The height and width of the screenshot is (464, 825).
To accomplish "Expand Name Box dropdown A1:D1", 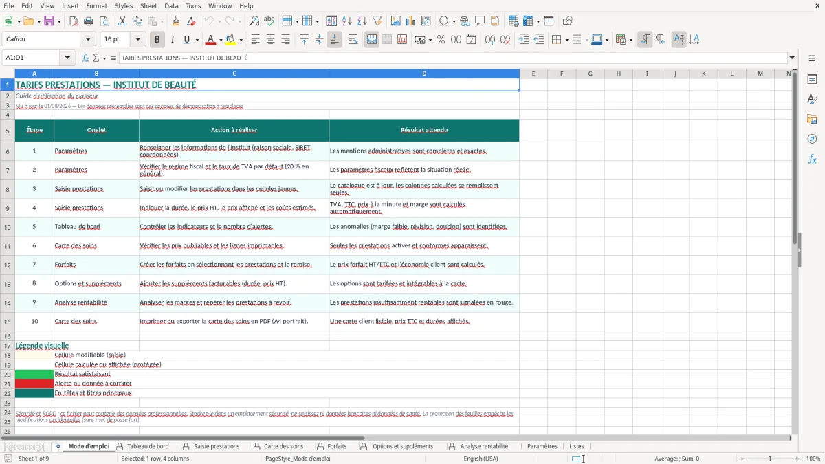I will (x=68, y=58).
